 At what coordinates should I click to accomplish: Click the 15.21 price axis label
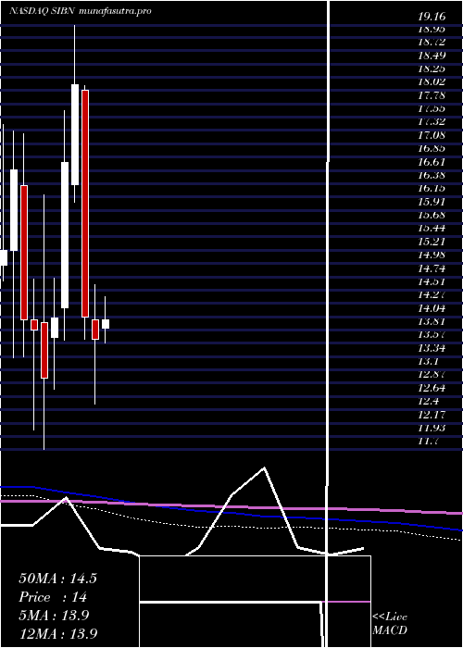click(432, 243)
